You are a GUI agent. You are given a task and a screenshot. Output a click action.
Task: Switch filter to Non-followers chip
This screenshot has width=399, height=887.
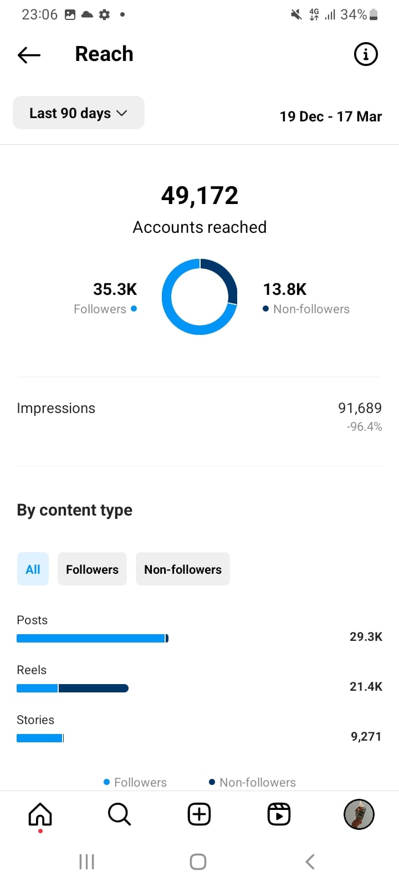183,569
